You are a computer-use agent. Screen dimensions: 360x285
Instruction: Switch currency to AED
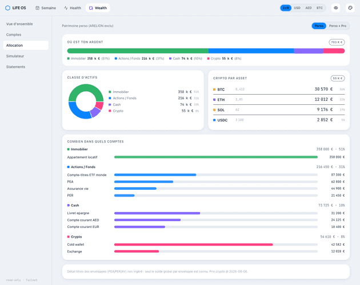pos(309,8)
